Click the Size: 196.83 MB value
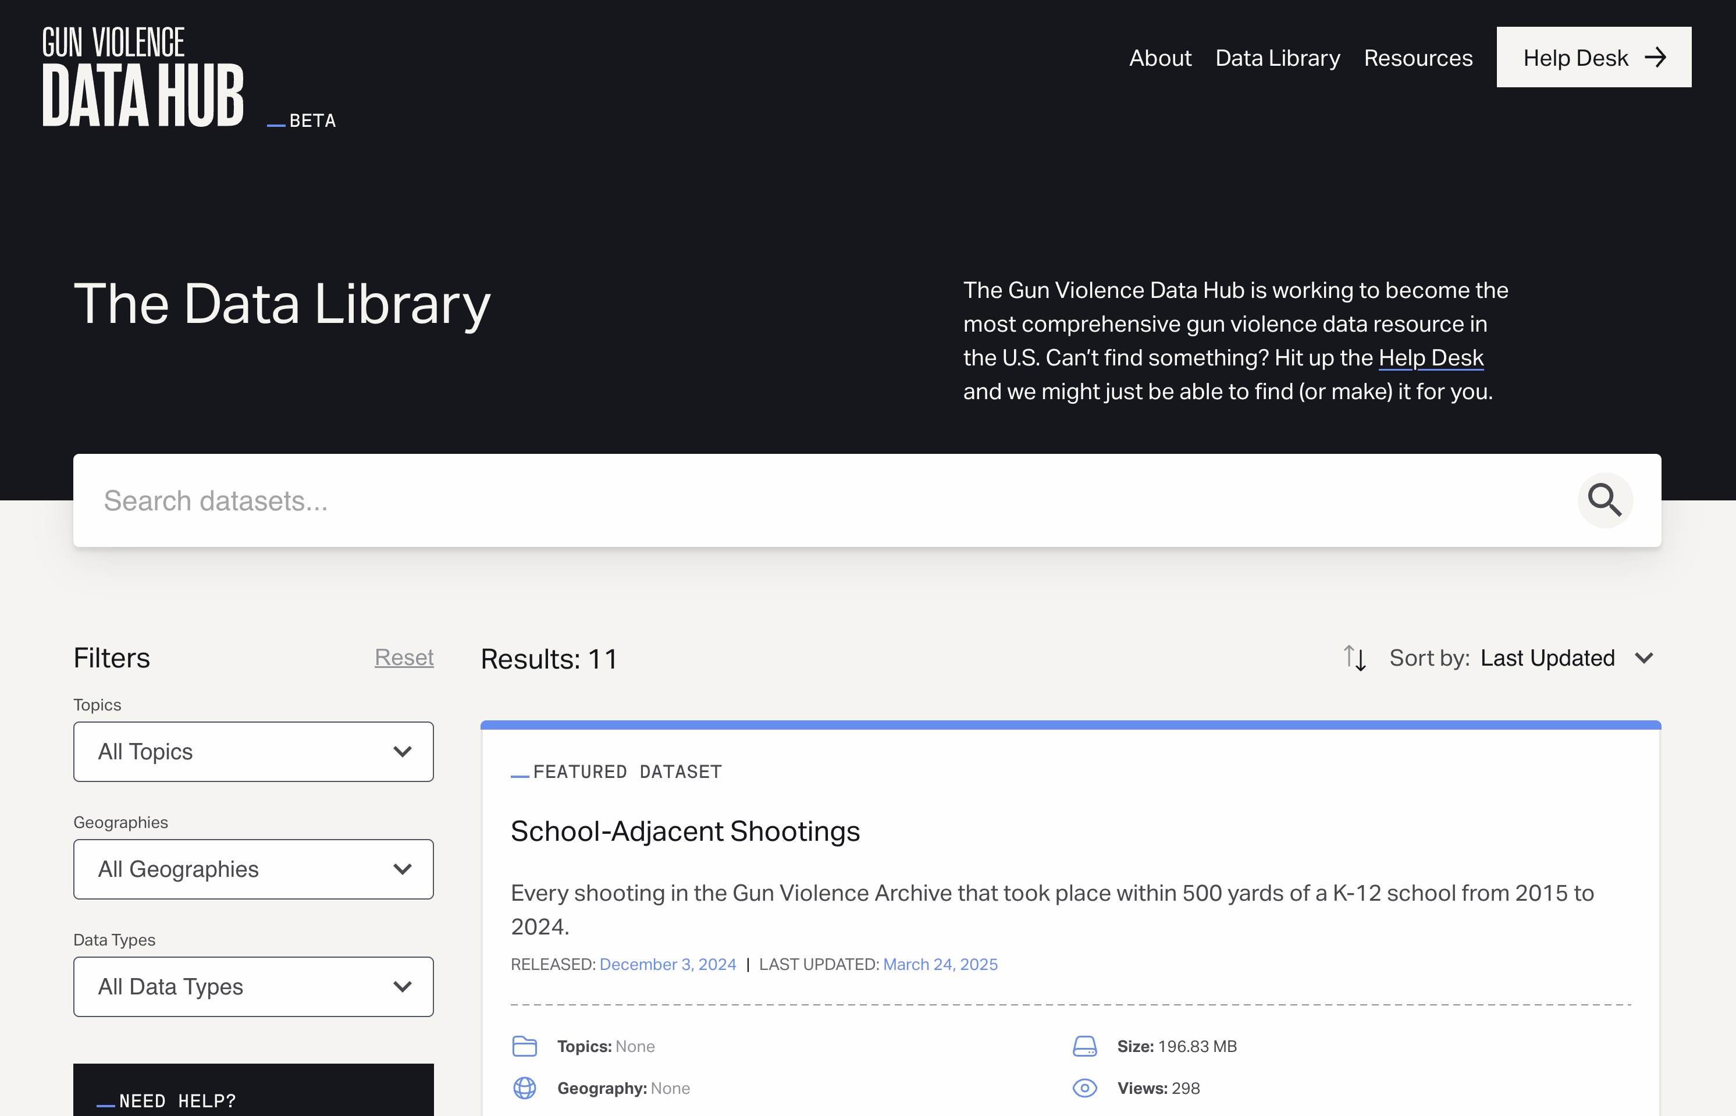Image resolution: width=1736 pixels, height=1116 pixels. point(1177,1046)
